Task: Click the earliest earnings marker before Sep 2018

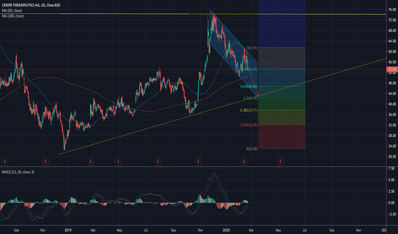Action: coord(5,161)
